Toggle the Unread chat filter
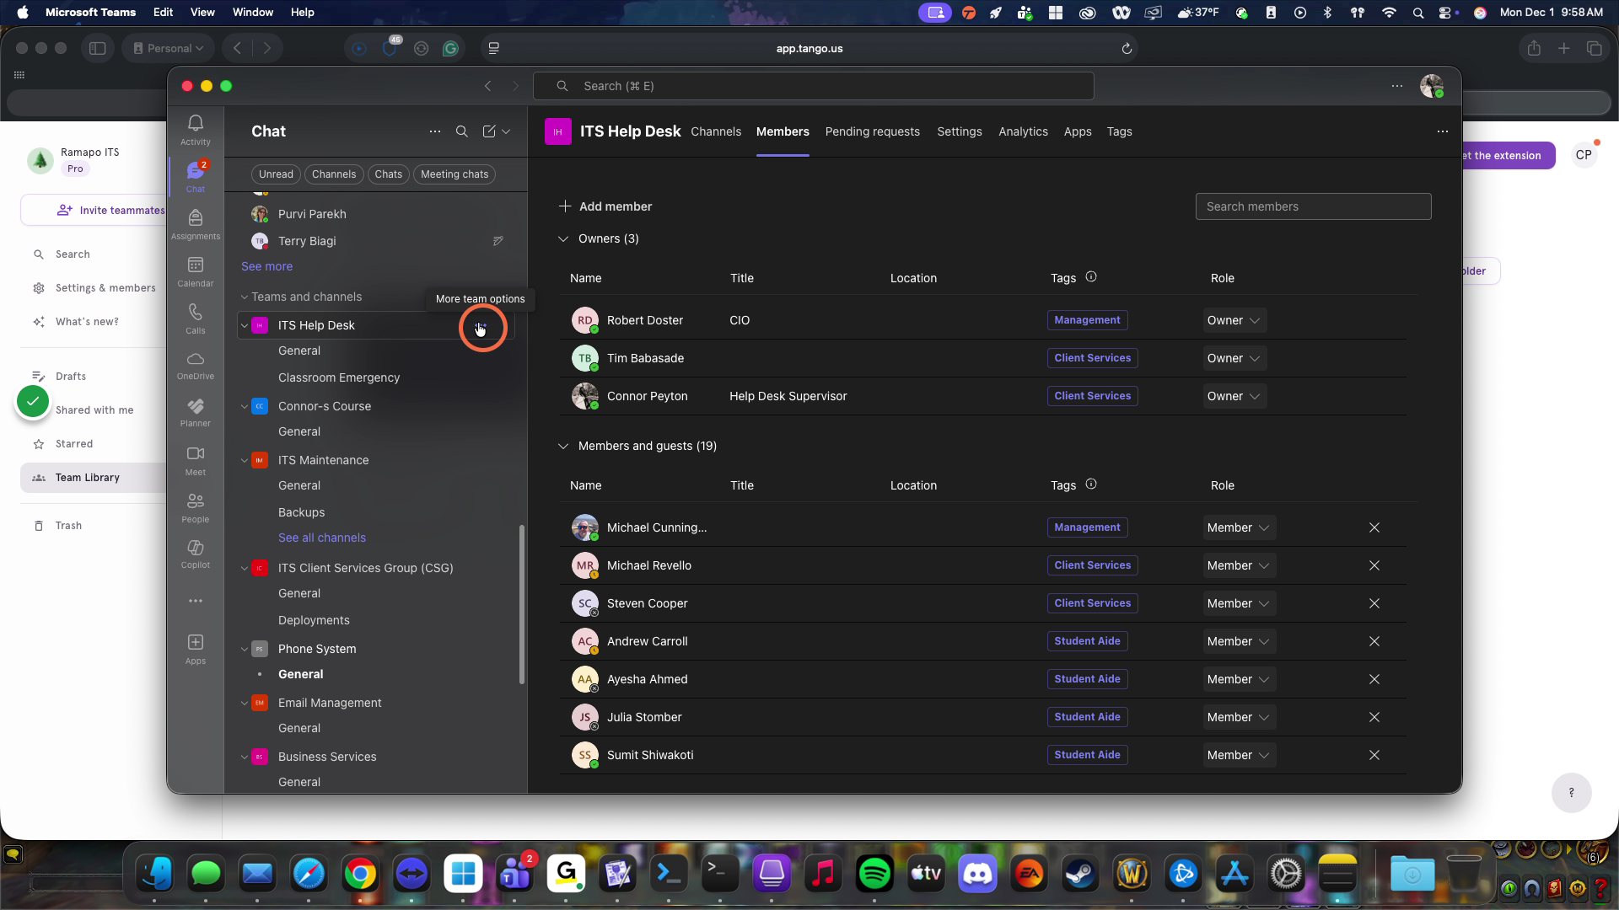This screenshot has width=1619, height=910. (x=276, y=174)
